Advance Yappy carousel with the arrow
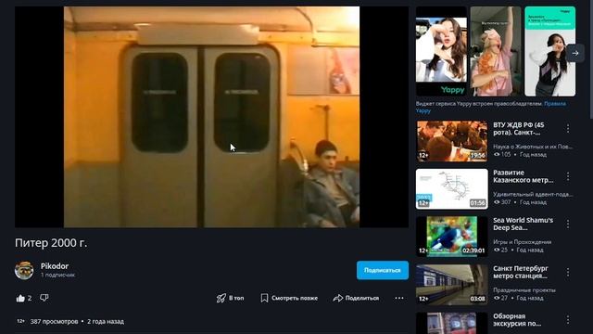 coord(575,54)
